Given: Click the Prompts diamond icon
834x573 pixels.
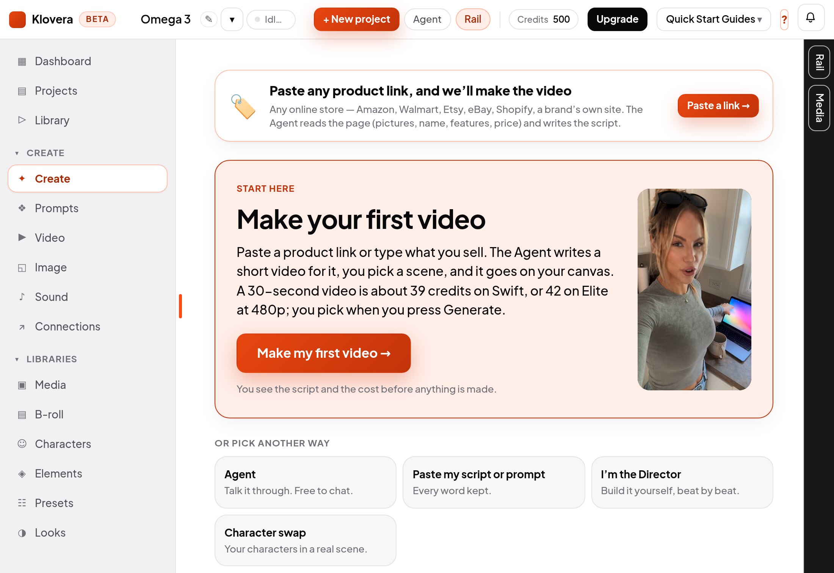Looking at the screenshot, I should coord(22,208).
